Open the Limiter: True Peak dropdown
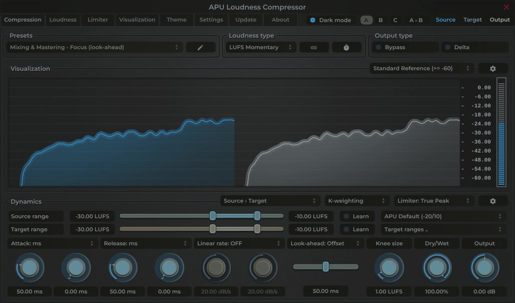 pyautogui.click(x=434, y=201)
